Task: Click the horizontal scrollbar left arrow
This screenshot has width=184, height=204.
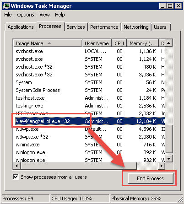Action: (x=17, y=166)
